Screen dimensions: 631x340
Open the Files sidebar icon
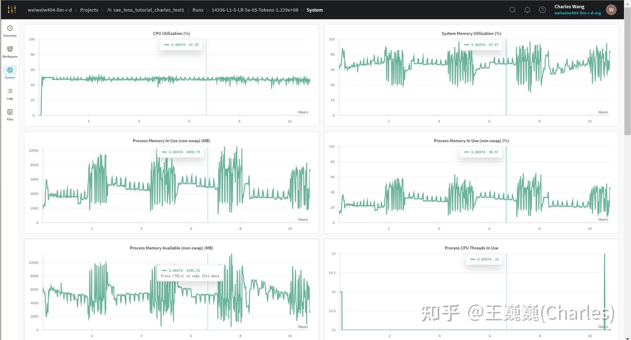pyautogui.click(x=10, y=114)
